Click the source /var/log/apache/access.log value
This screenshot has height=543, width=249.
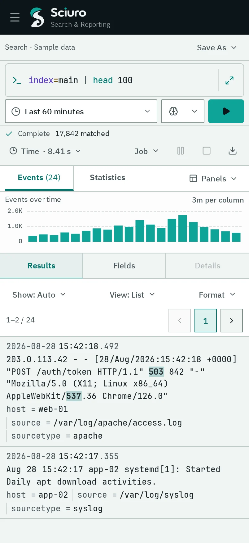coord(118,423)
